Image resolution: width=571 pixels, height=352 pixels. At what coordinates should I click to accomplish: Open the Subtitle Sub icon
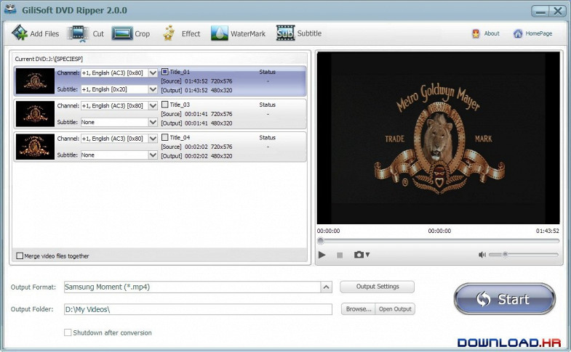(x=285, y=33)
